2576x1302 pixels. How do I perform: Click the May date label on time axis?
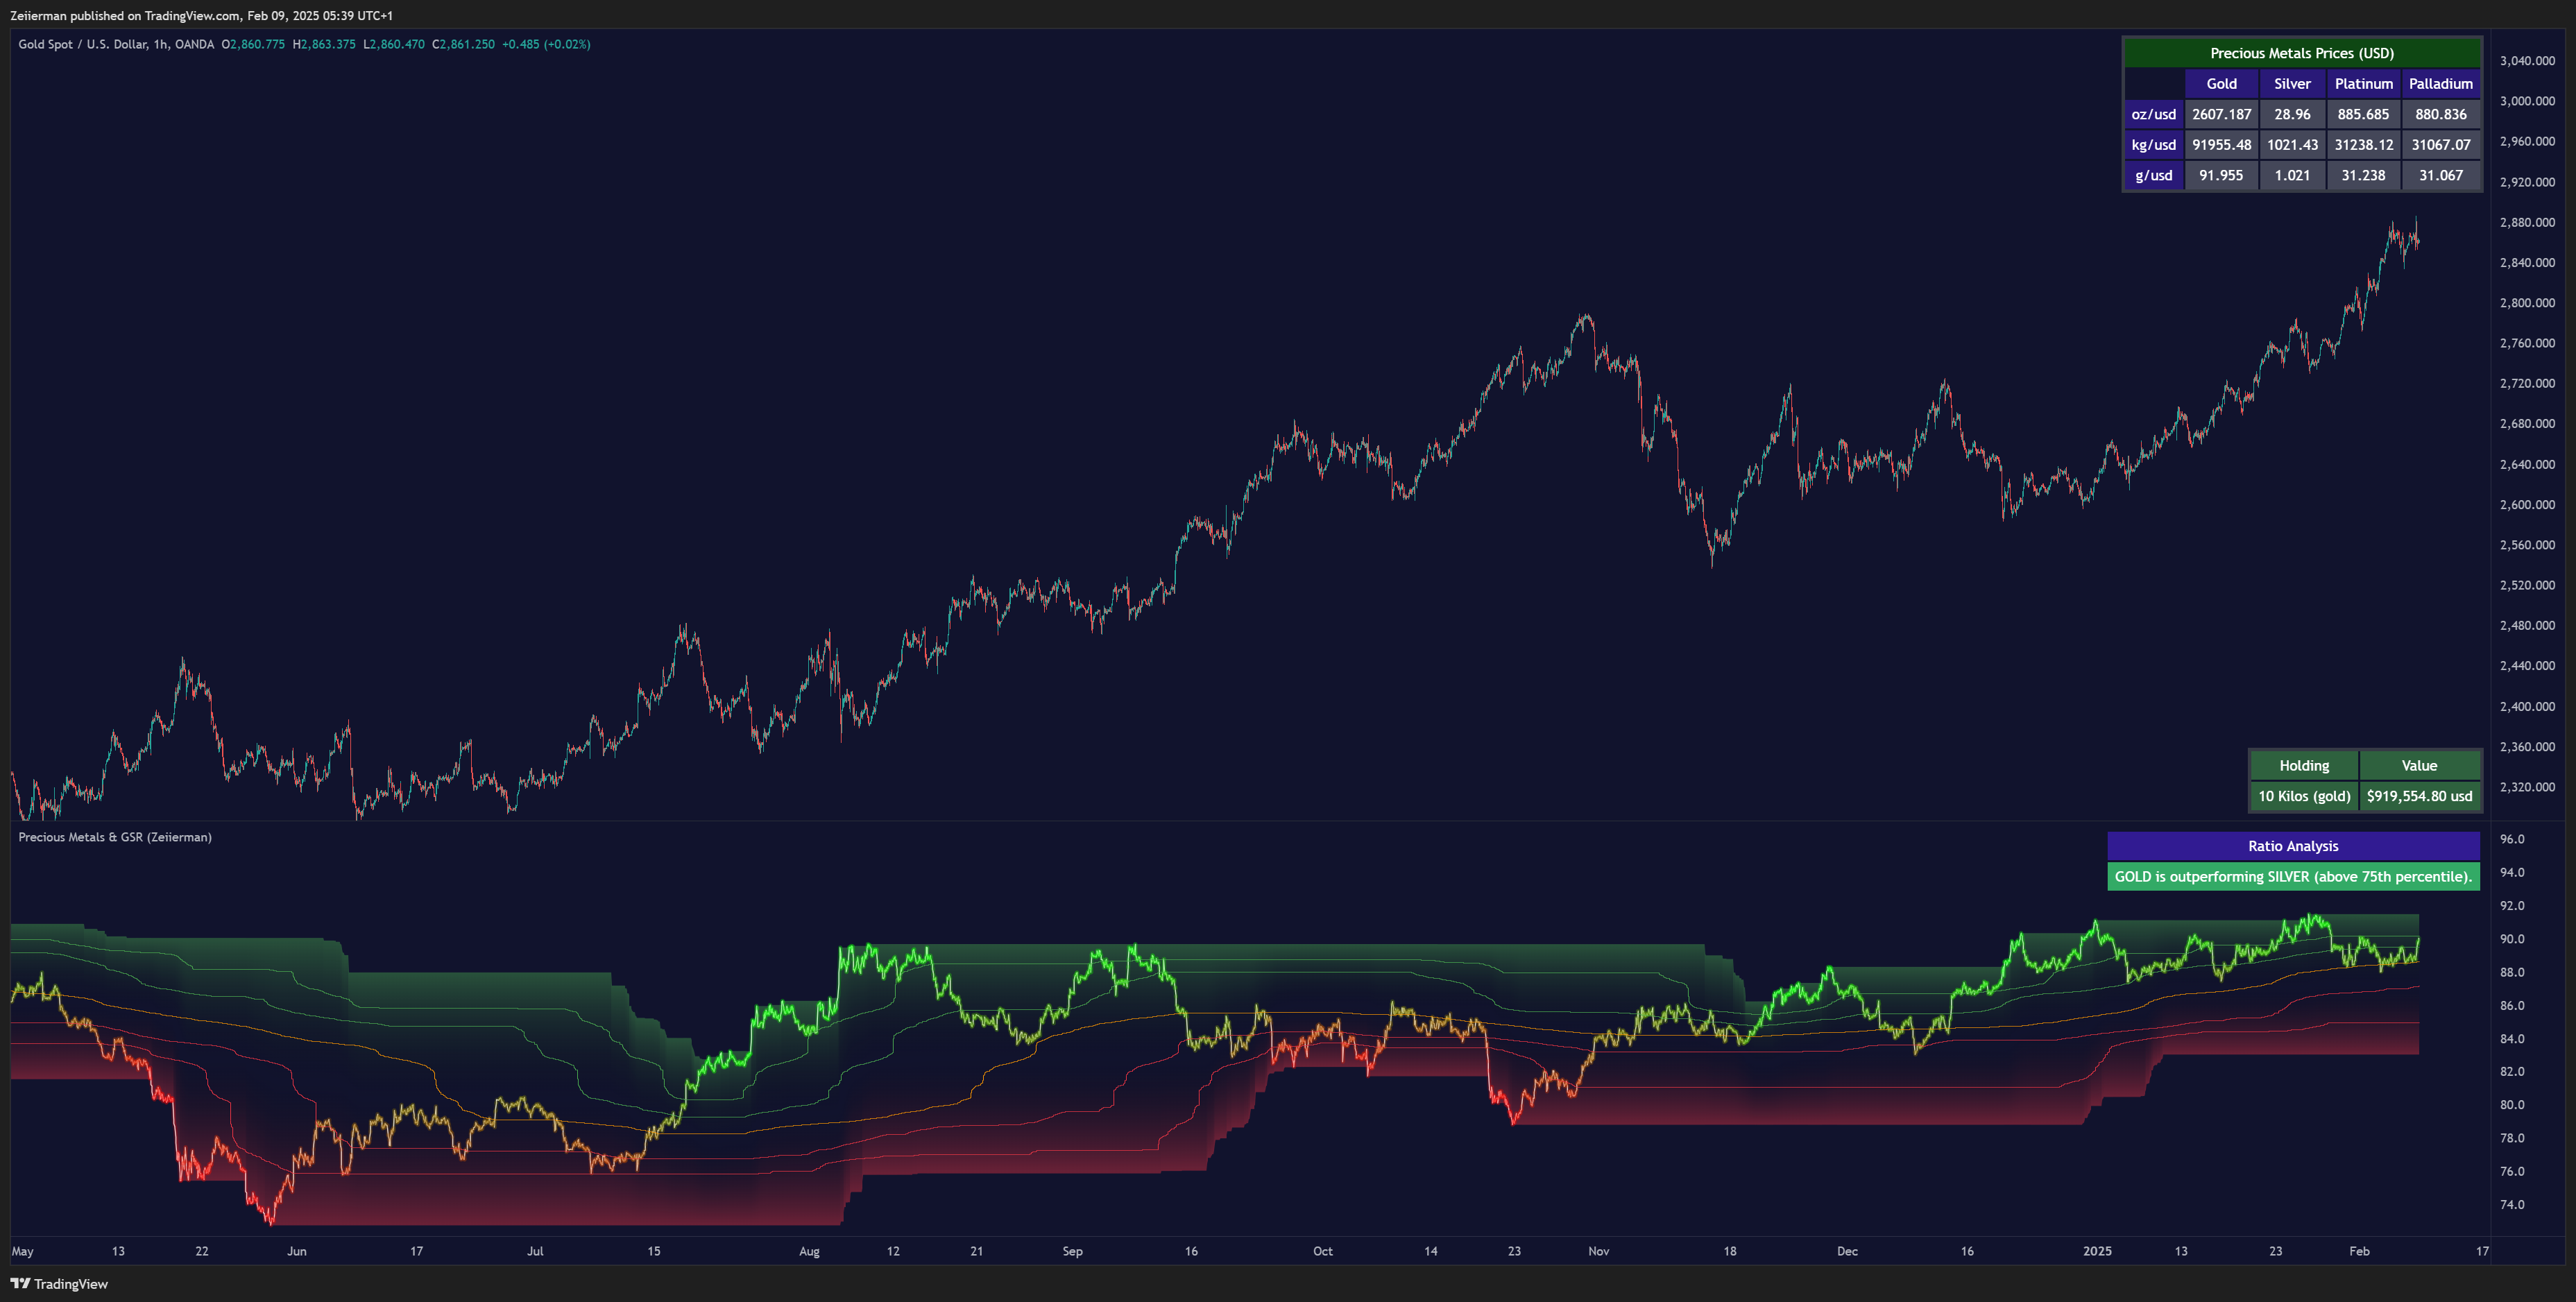22,1251
